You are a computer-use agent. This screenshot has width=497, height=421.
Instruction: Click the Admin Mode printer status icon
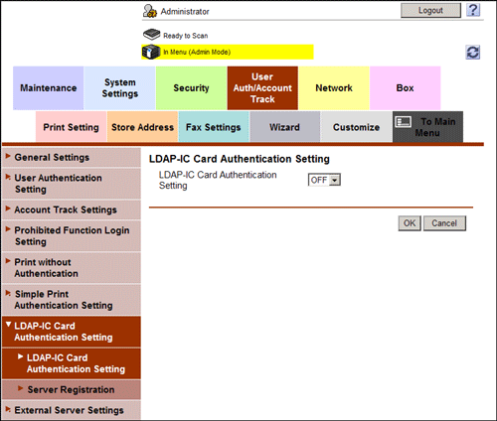pyautogui.click(x=151, y=52)
